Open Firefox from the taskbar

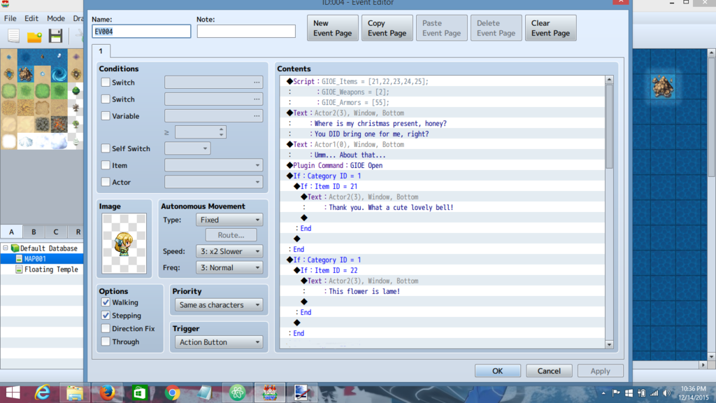click(x=107, y=393)
